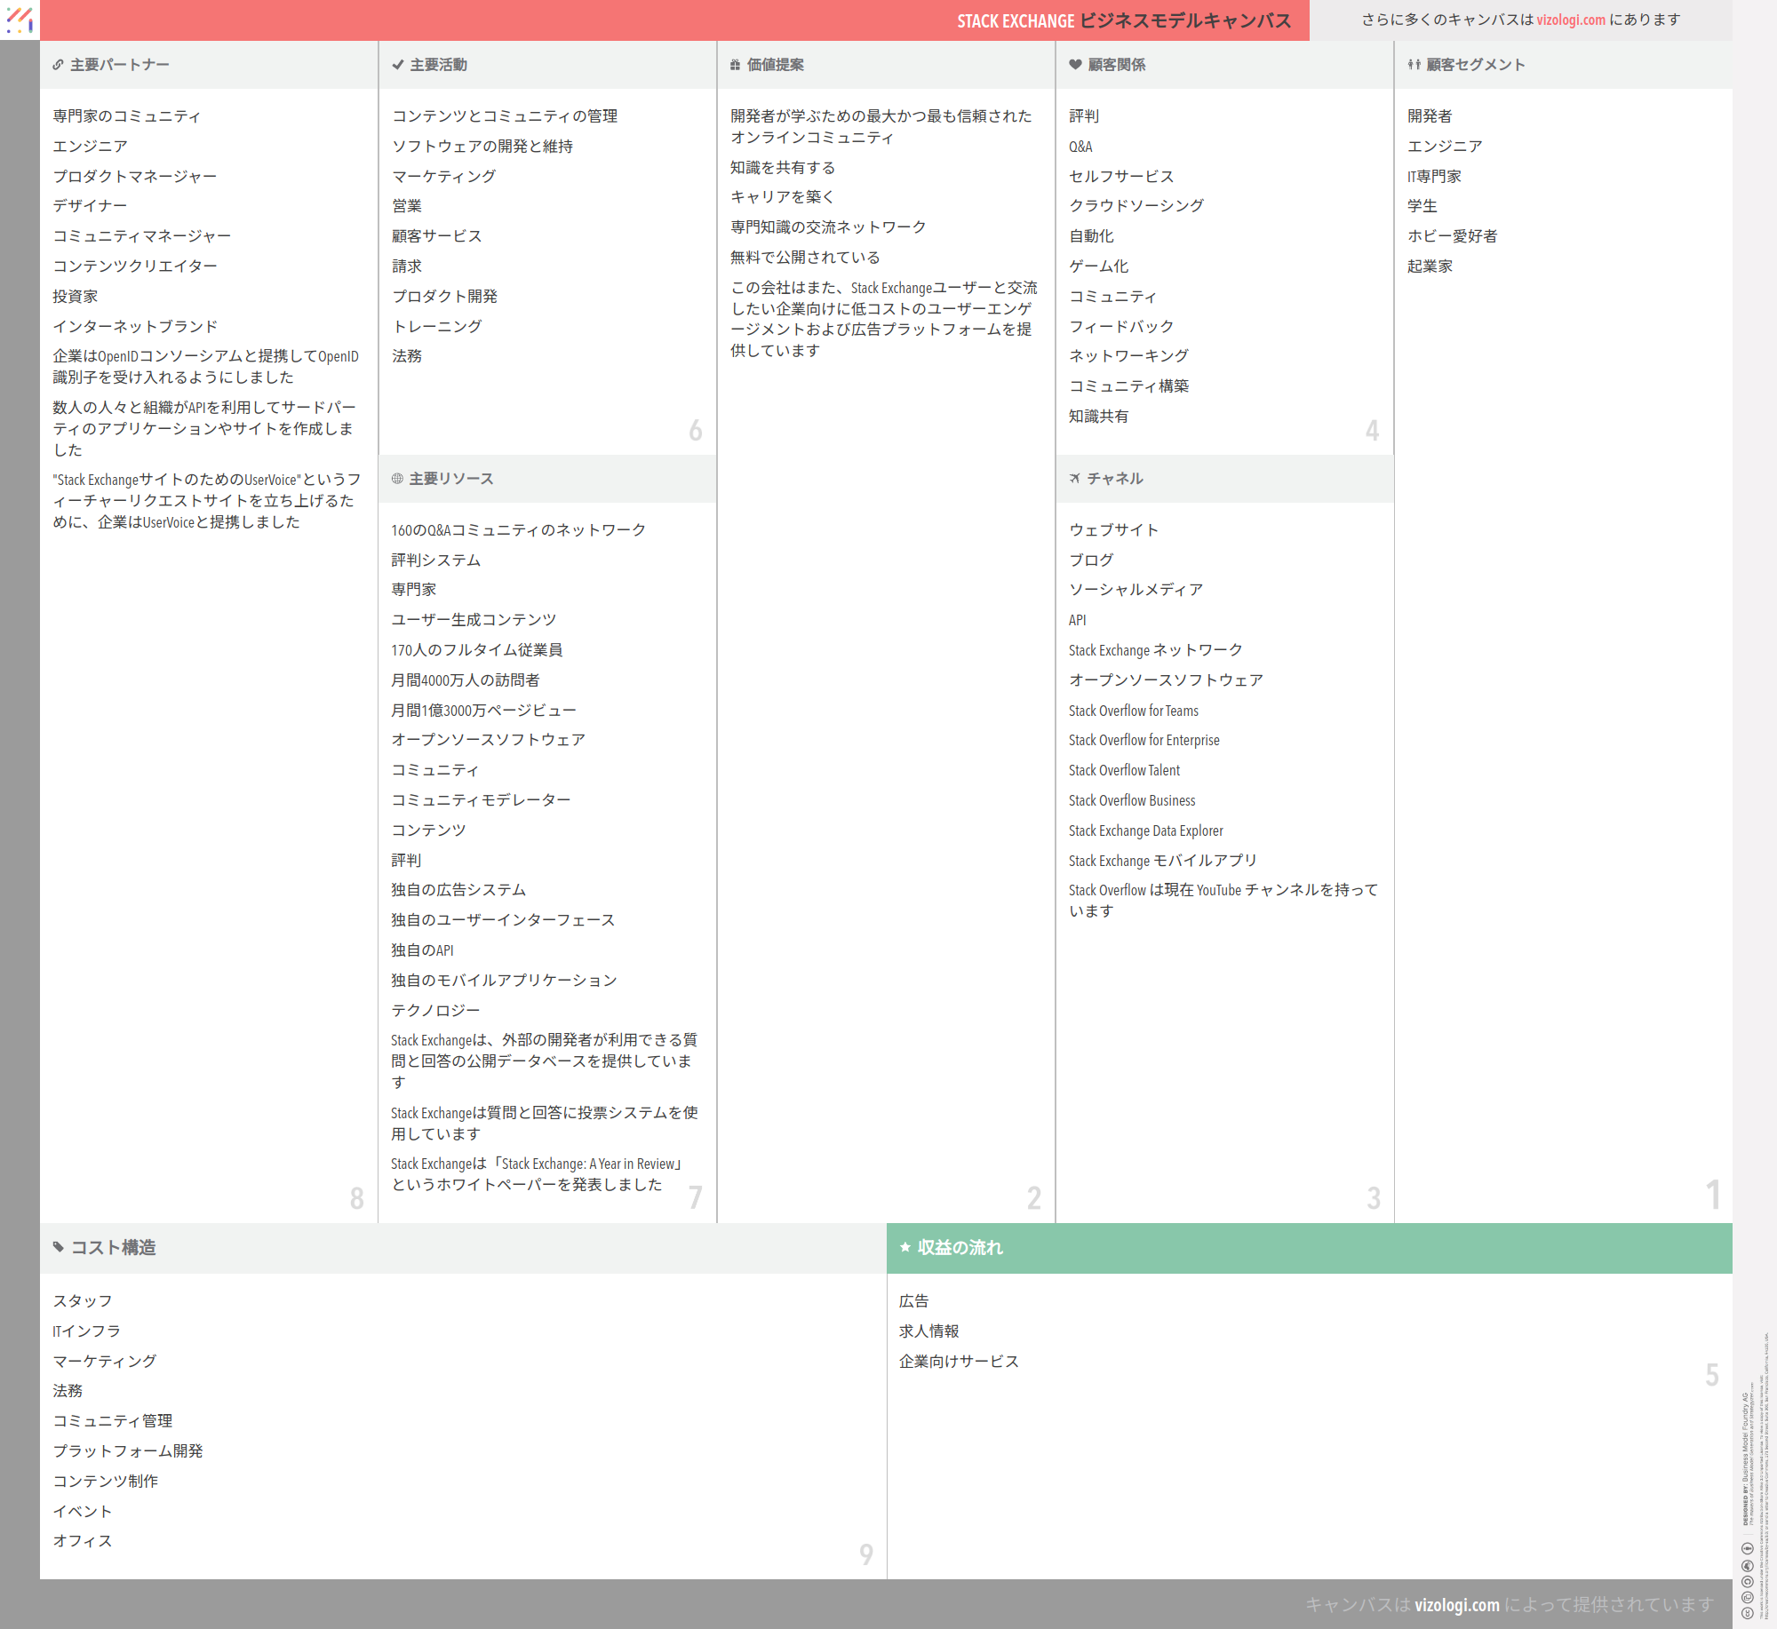Click the checkmark icon beside 主要活動
Image resolution: width=1777 pixels, height=1629 pixels.
(x=397, y=65)
